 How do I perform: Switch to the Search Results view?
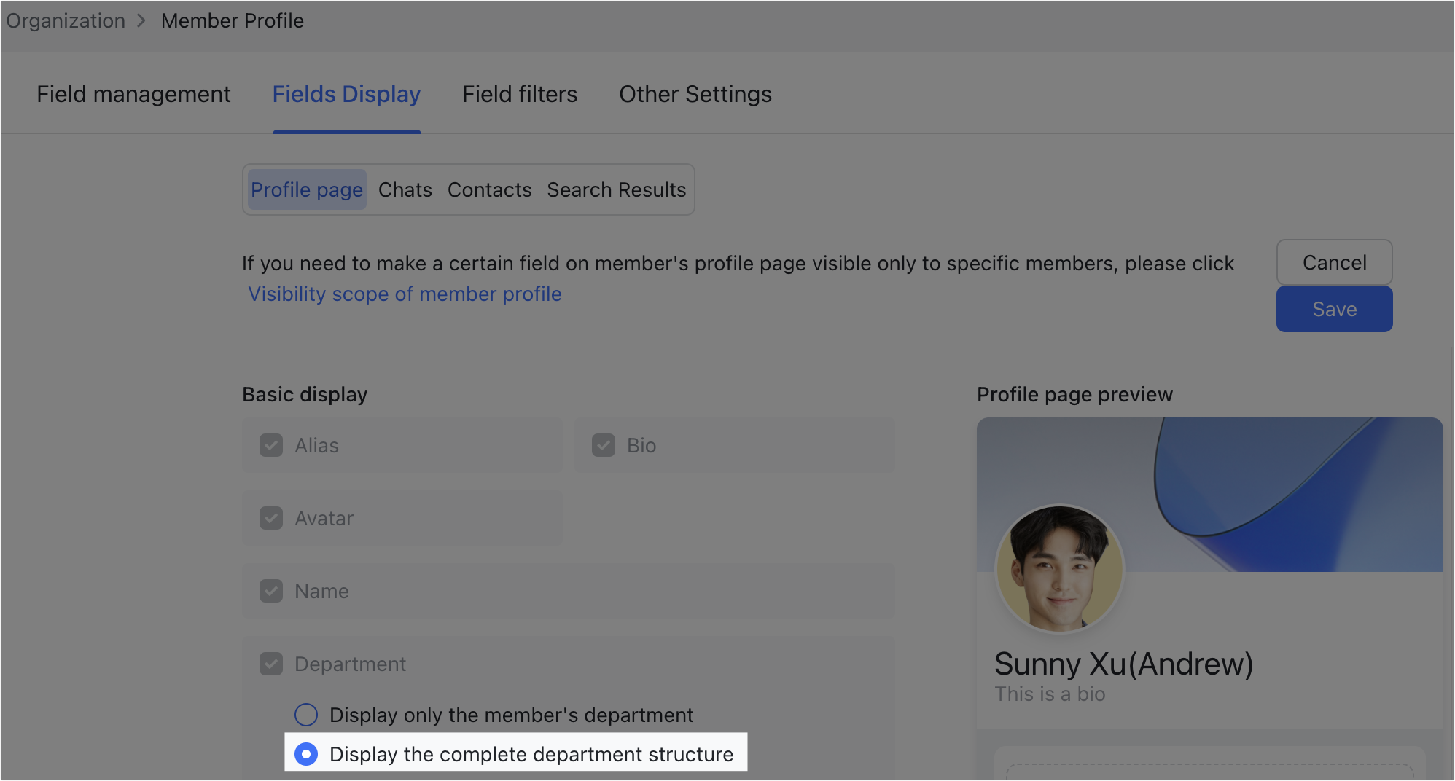(616, 189)
